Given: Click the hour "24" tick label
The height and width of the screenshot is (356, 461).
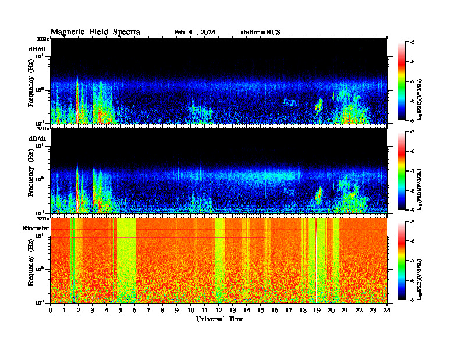Looking at the screenshot, I should click(x=387, y=310).
